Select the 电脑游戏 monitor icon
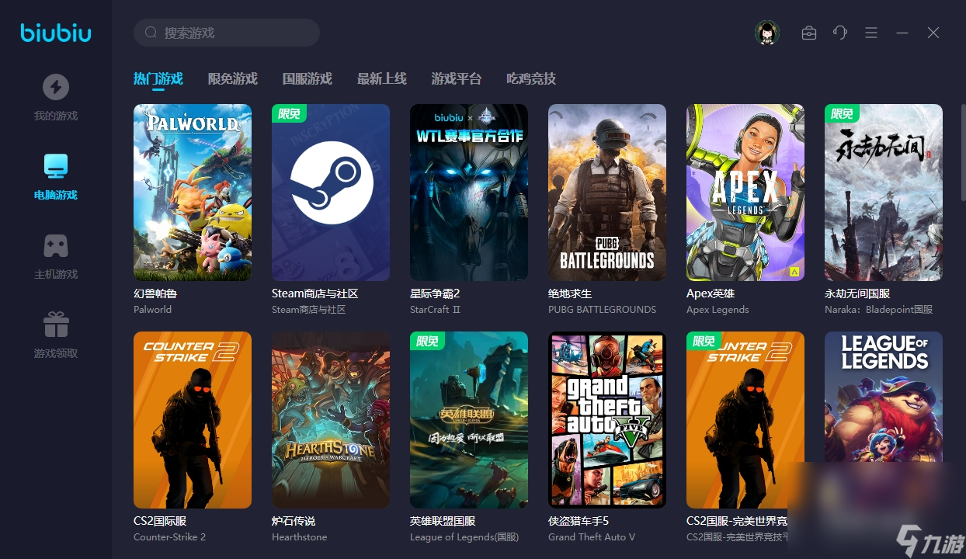The height and width of the screenshot is (559, 966). pyautogui.click(x=56, y=165)
